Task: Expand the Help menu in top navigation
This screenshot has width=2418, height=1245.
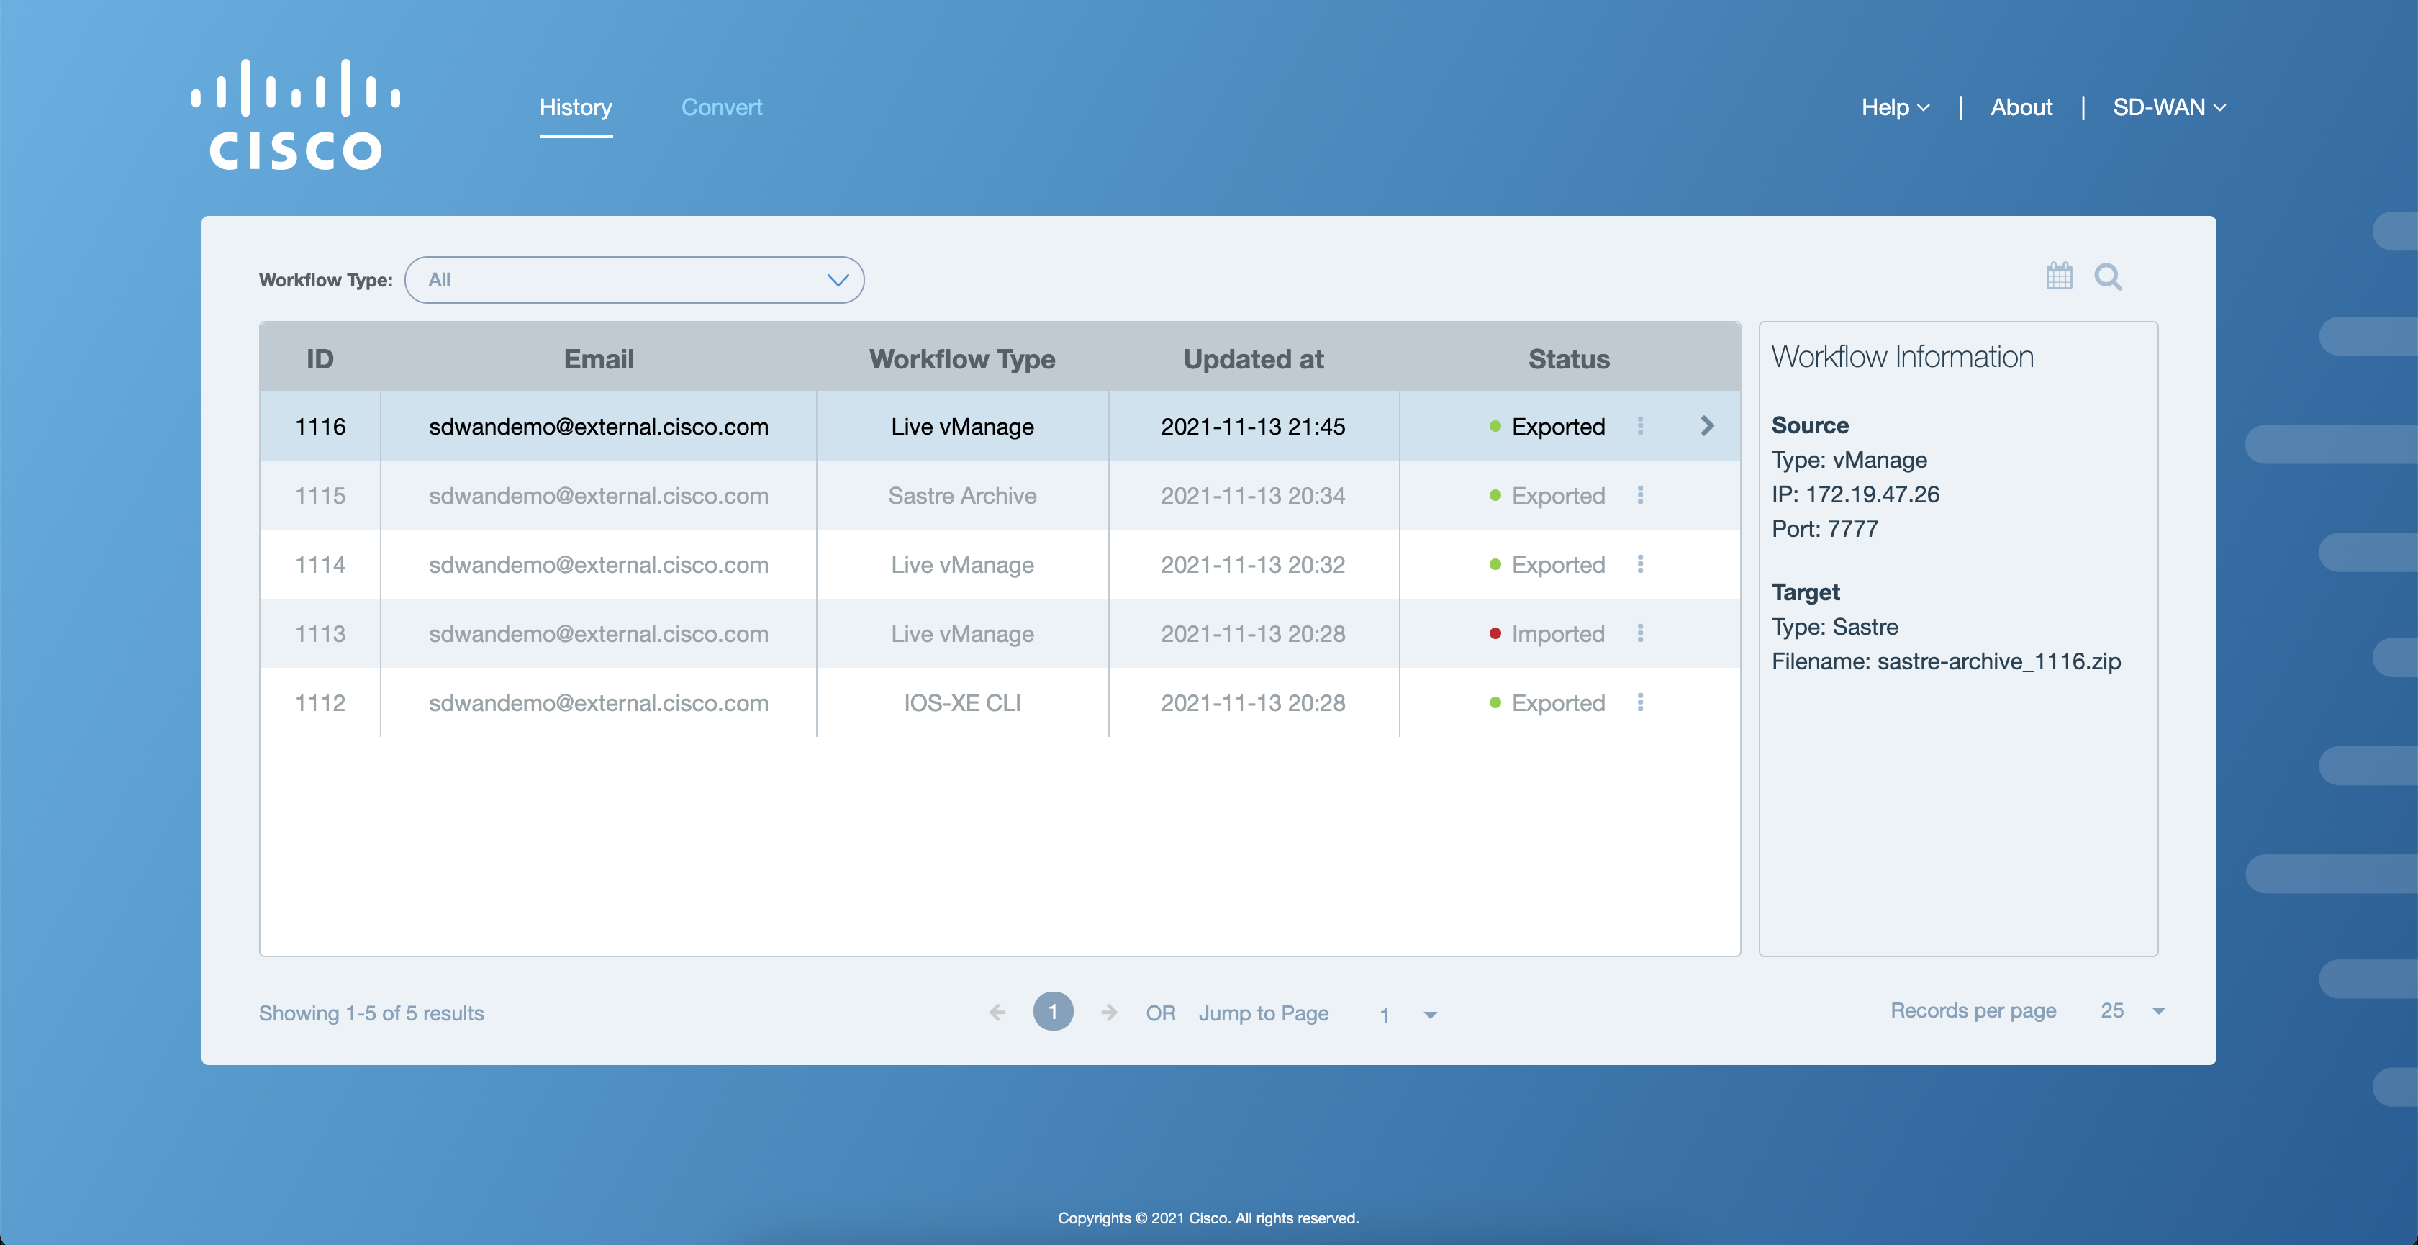Action: 1894,107
